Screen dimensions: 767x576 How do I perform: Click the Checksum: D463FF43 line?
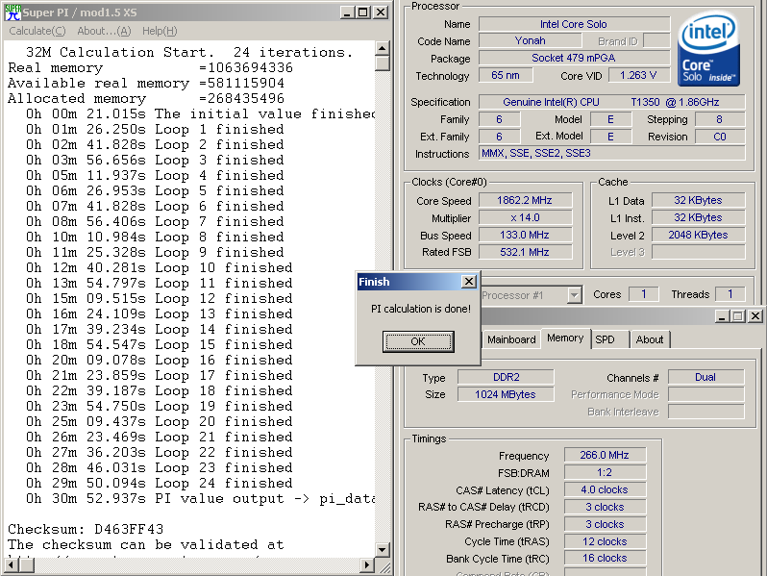point(86,530)
